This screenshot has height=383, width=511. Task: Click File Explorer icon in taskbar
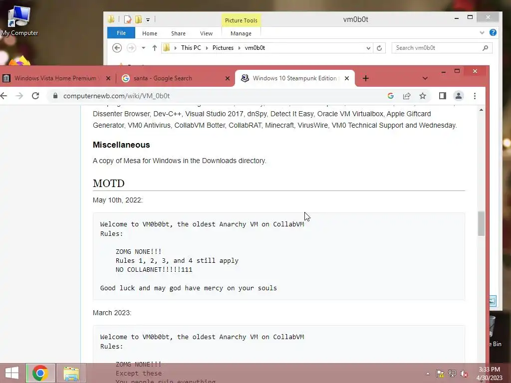(x=71, y=373)
